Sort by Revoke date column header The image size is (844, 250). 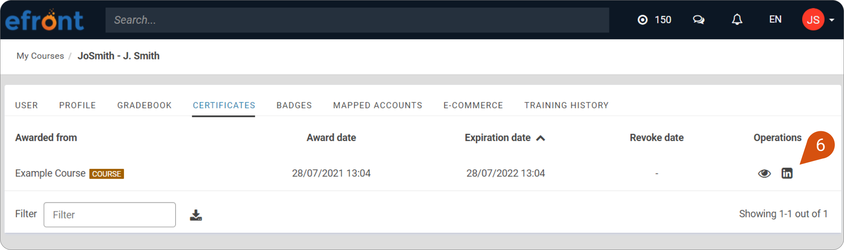coord(657,138)
